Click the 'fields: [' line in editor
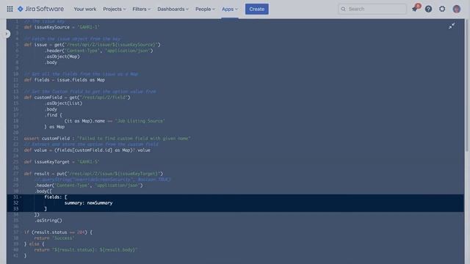The height and width of the screenshot is (264, 470). coord(56,197)
